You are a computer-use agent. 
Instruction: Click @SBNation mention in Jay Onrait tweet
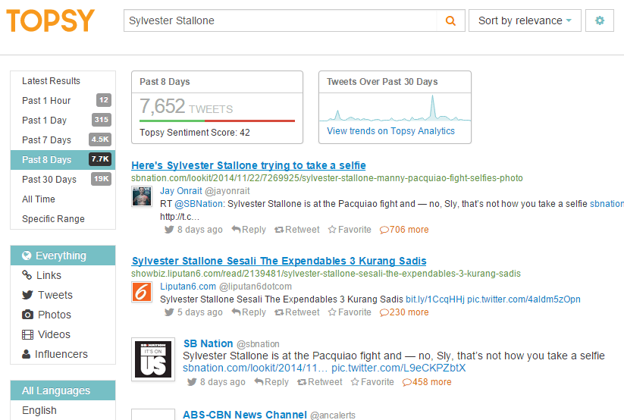pyautogui.click(x=199, y=204)
